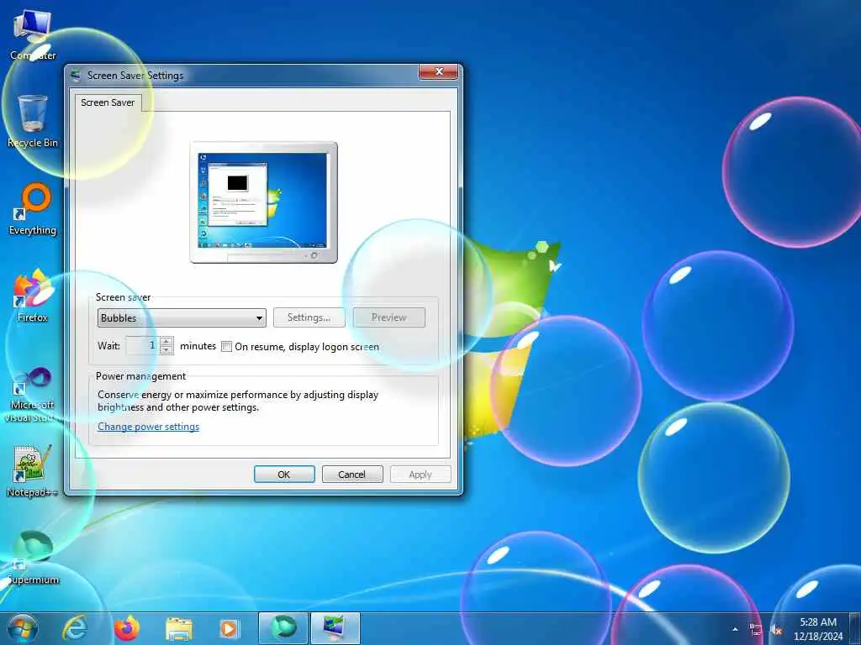The width and height of the screenshot is (861, 645).
Task: Open the network tray icon
Action: [756, 630]
